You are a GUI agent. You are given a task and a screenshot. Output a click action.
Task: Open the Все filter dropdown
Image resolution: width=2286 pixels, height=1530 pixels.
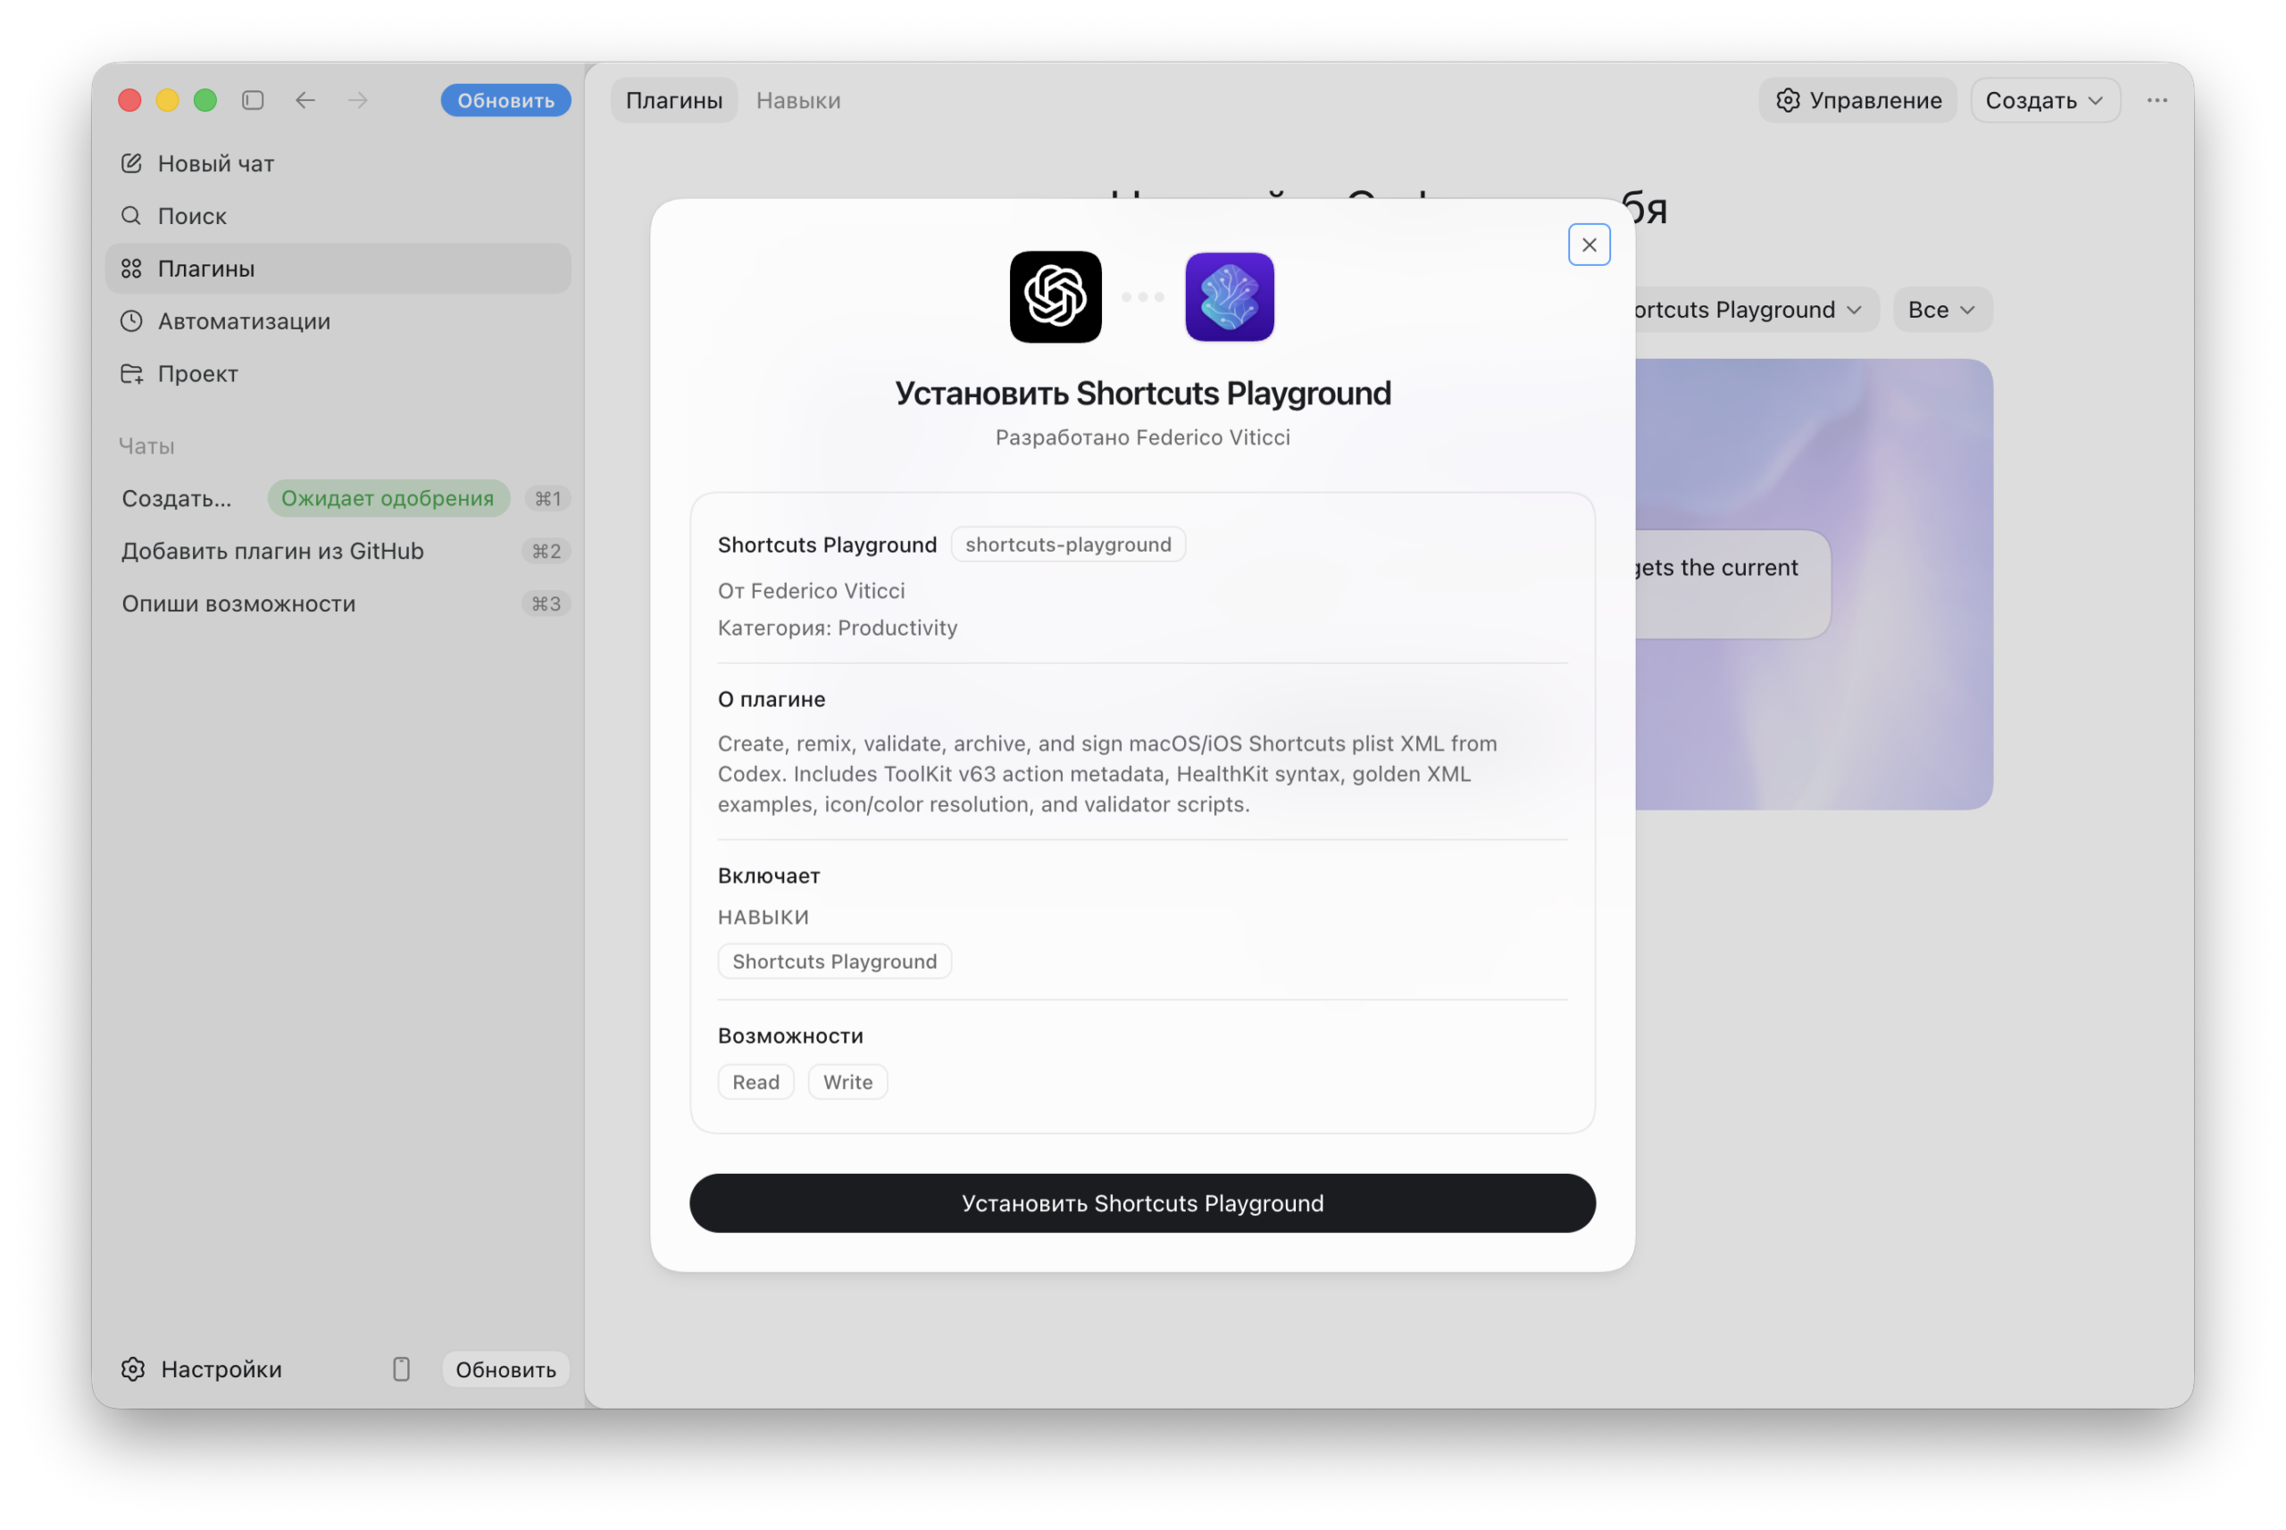(x=1942, y=310)
